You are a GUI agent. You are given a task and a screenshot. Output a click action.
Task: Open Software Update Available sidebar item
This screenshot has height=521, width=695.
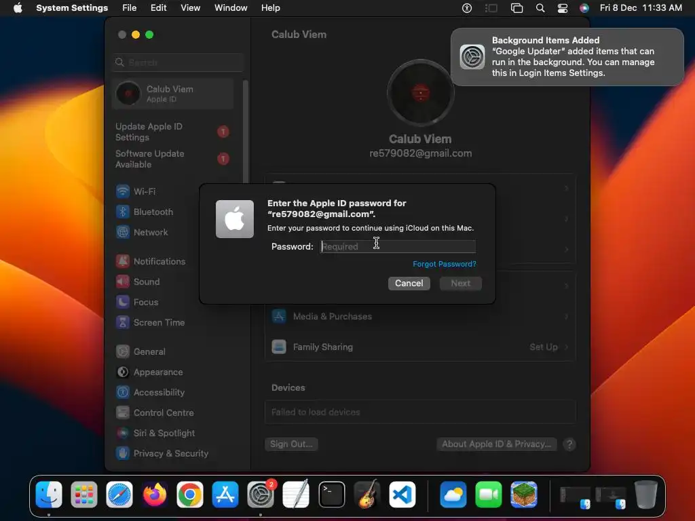pos(173,159)
